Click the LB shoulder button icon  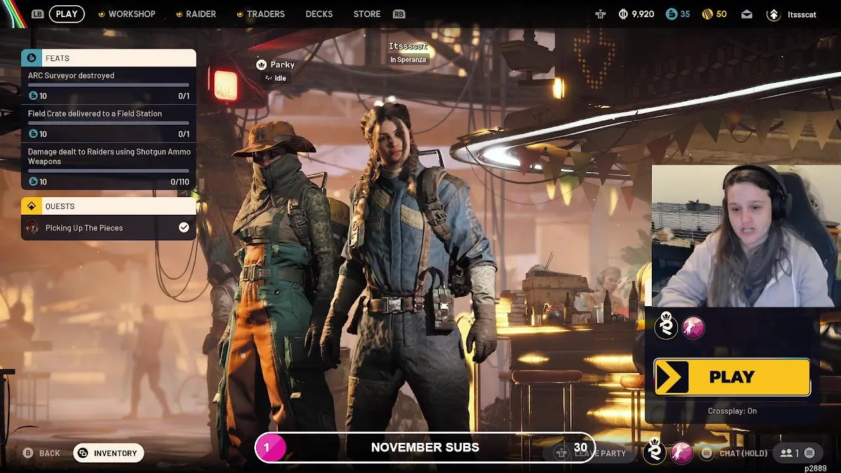point(37,14)
